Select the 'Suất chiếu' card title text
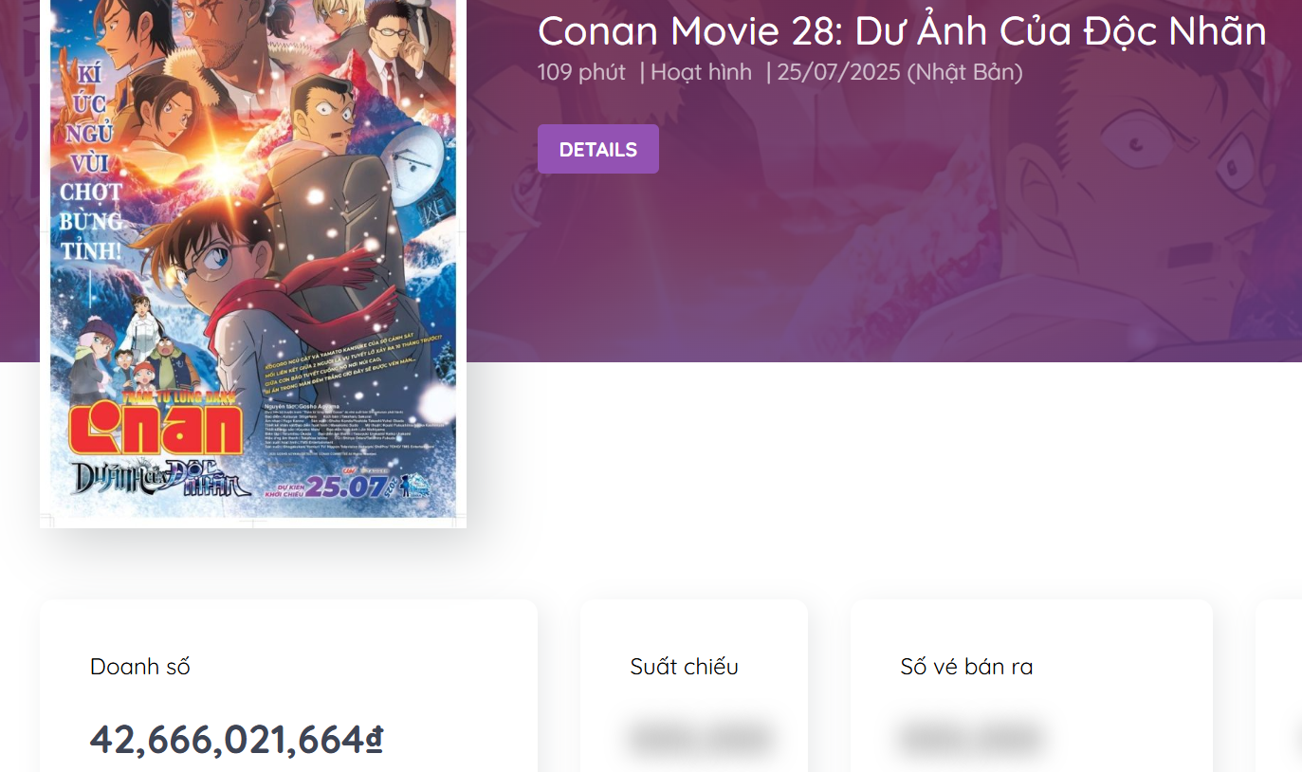 pos(682,666)
